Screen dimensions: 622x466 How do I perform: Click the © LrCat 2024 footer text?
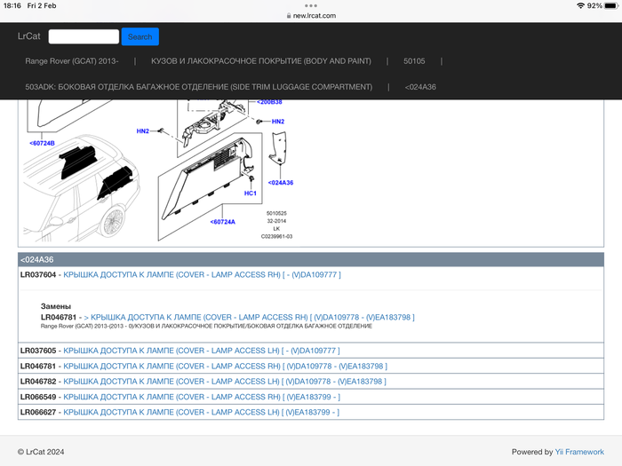click(41, 452)
